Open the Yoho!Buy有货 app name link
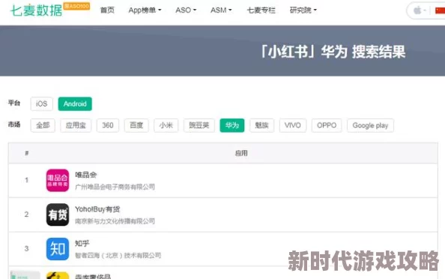This screenshot has height=279, width=445. coord(97,209)
